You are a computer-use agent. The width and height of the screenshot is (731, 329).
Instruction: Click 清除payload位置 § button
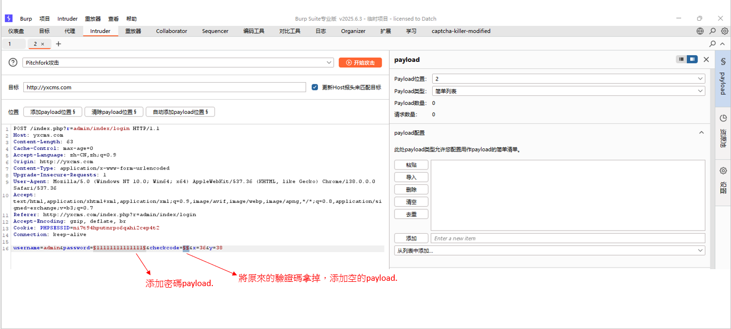[x=114, y=112]
